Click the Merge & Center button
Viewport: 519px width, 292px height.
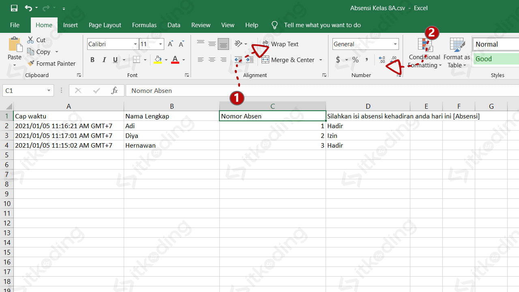pyautogui.click(x=288, y=60)
